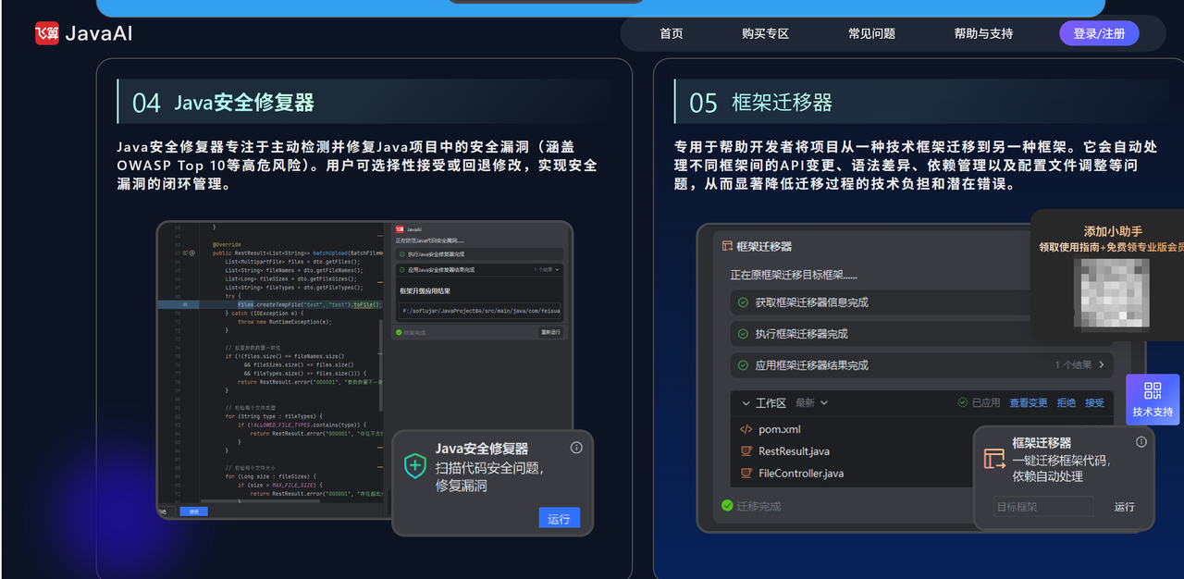Click the 拒绝 link
This screenshot has width=1184, height=579.
click(x=1067, y=403)
